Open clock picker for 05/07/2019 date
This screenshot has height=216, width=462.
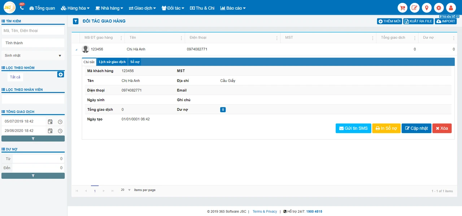click(x=60, y=122)
